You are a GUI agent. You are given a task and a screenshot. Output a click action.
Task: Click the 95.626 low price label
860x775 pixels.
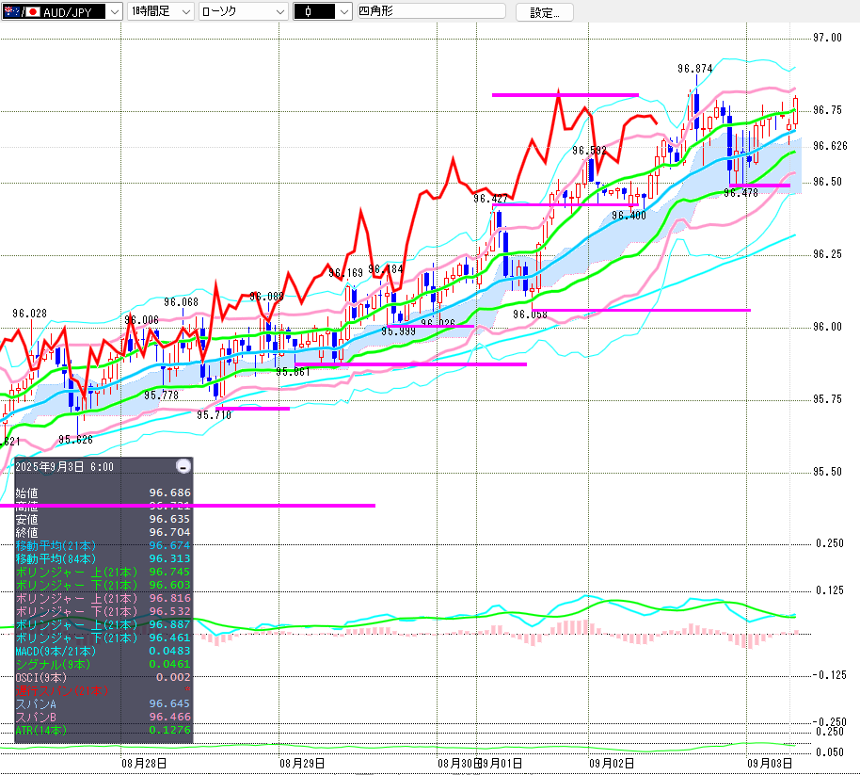[75, 440]
